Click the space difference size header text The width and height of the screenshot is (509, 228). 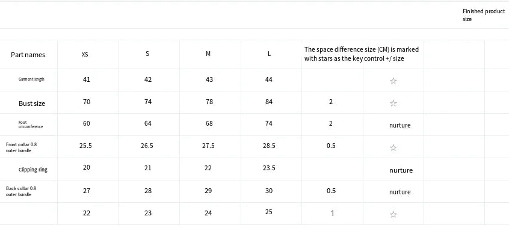tap(362, 54)
